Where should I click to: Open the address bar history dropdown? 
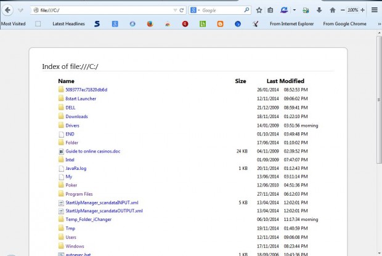pos(175,10)
